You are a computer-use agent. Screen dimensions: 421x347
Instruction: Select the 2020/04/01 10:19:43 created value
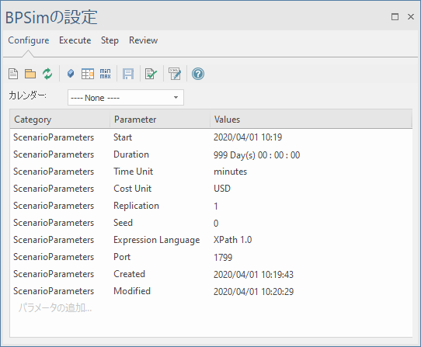click(x=253, y=274)
